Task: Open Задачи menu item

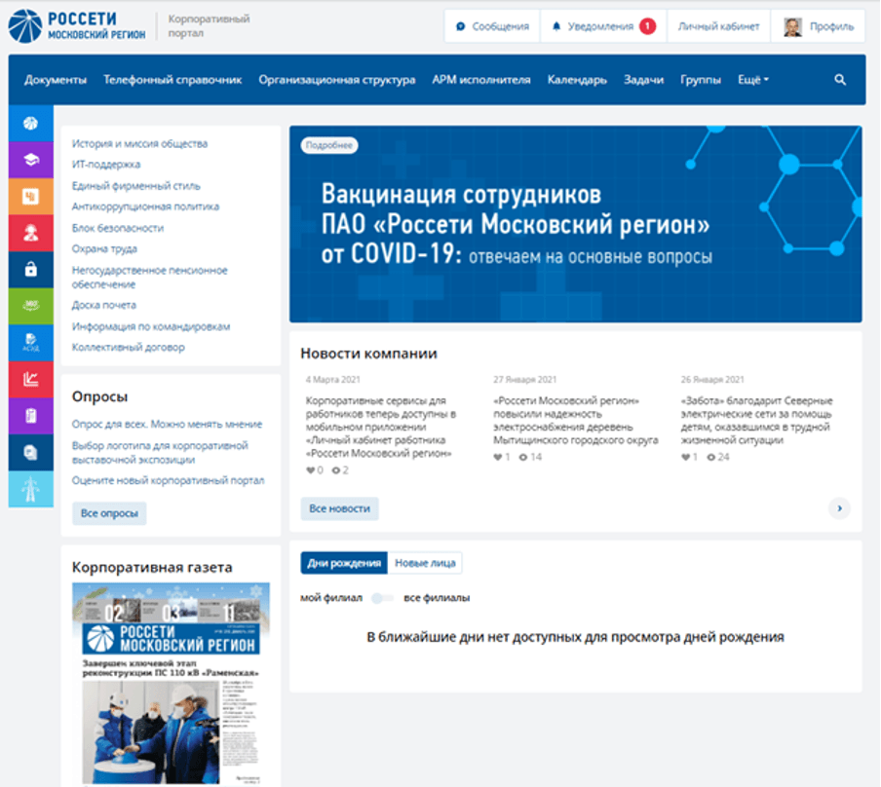Action: [x=644, y=80]
